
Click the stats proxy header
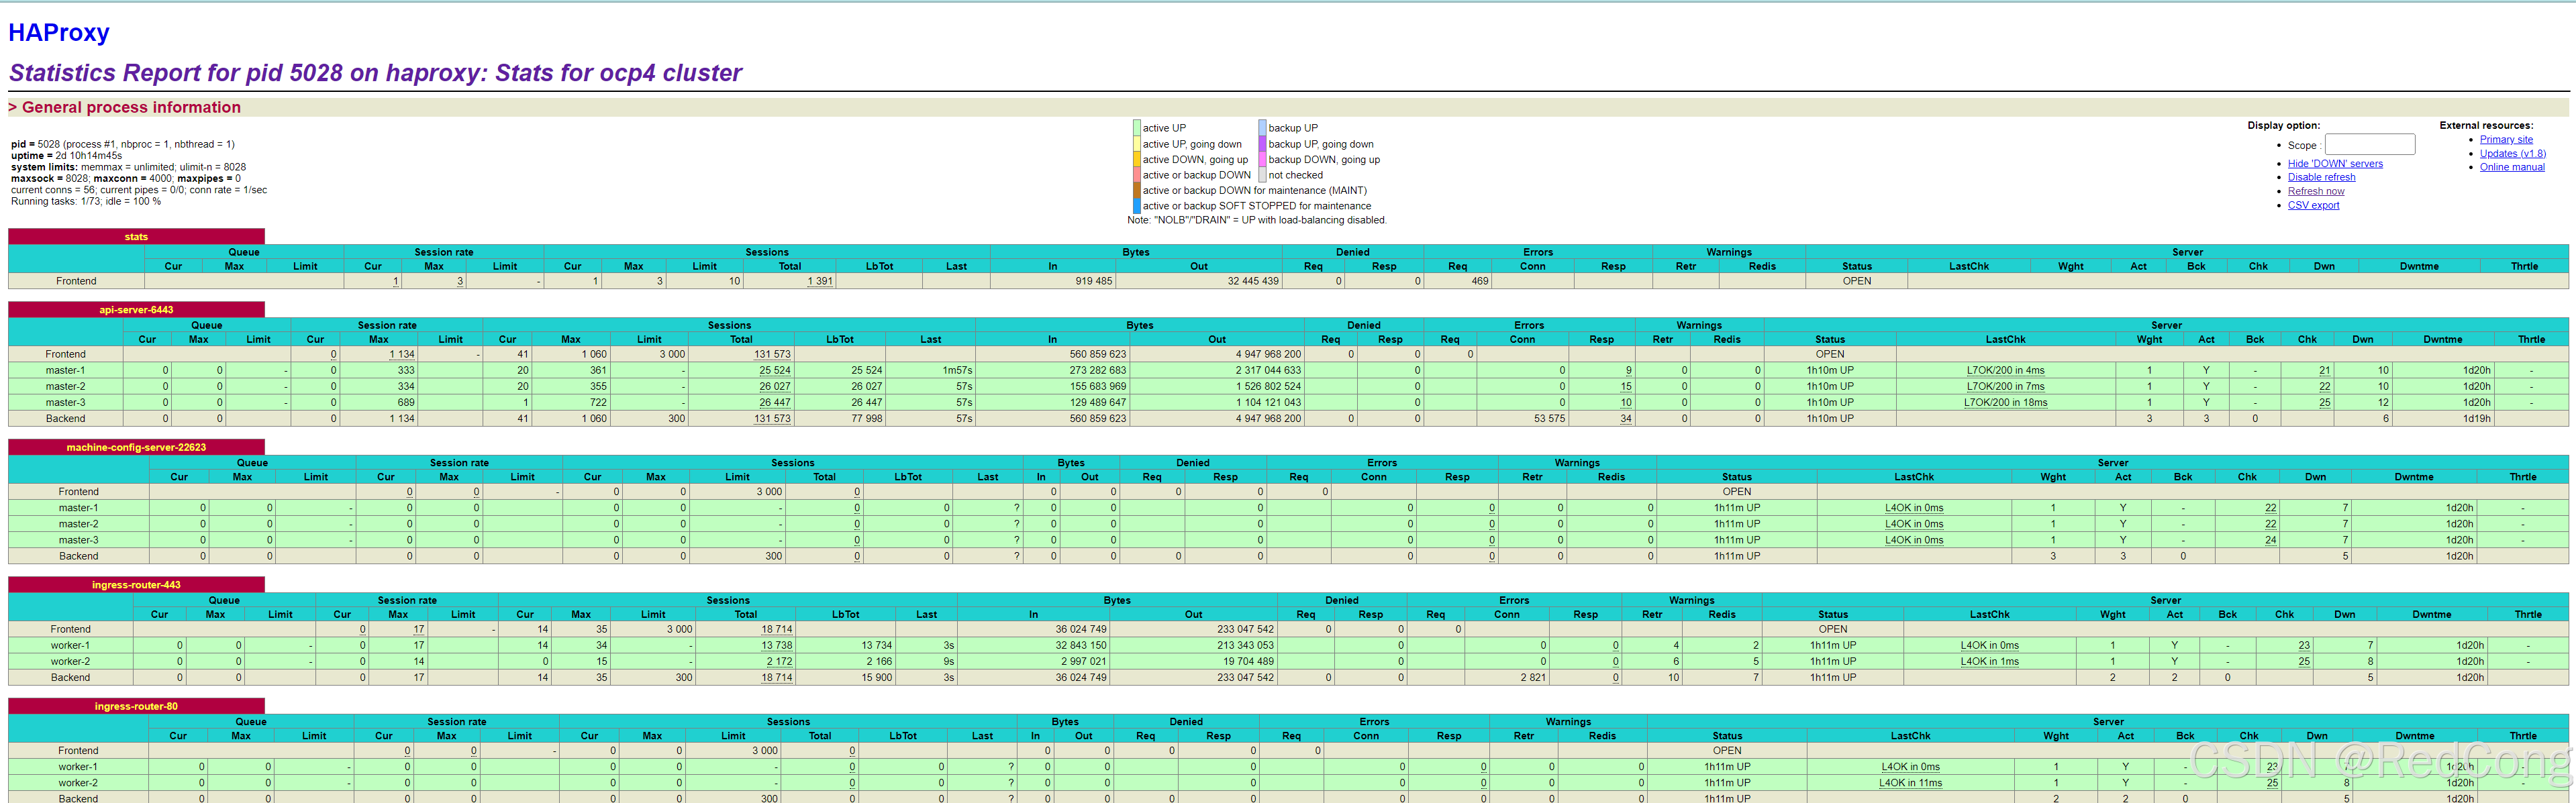[x=136, y=237]
